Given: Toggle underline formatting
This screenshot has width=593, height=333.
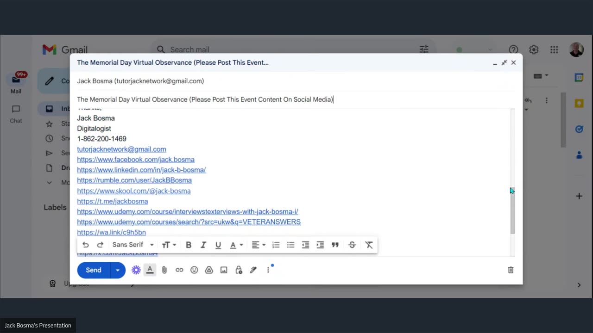Looking at the screenshot, I should click(x=218, y=245).
